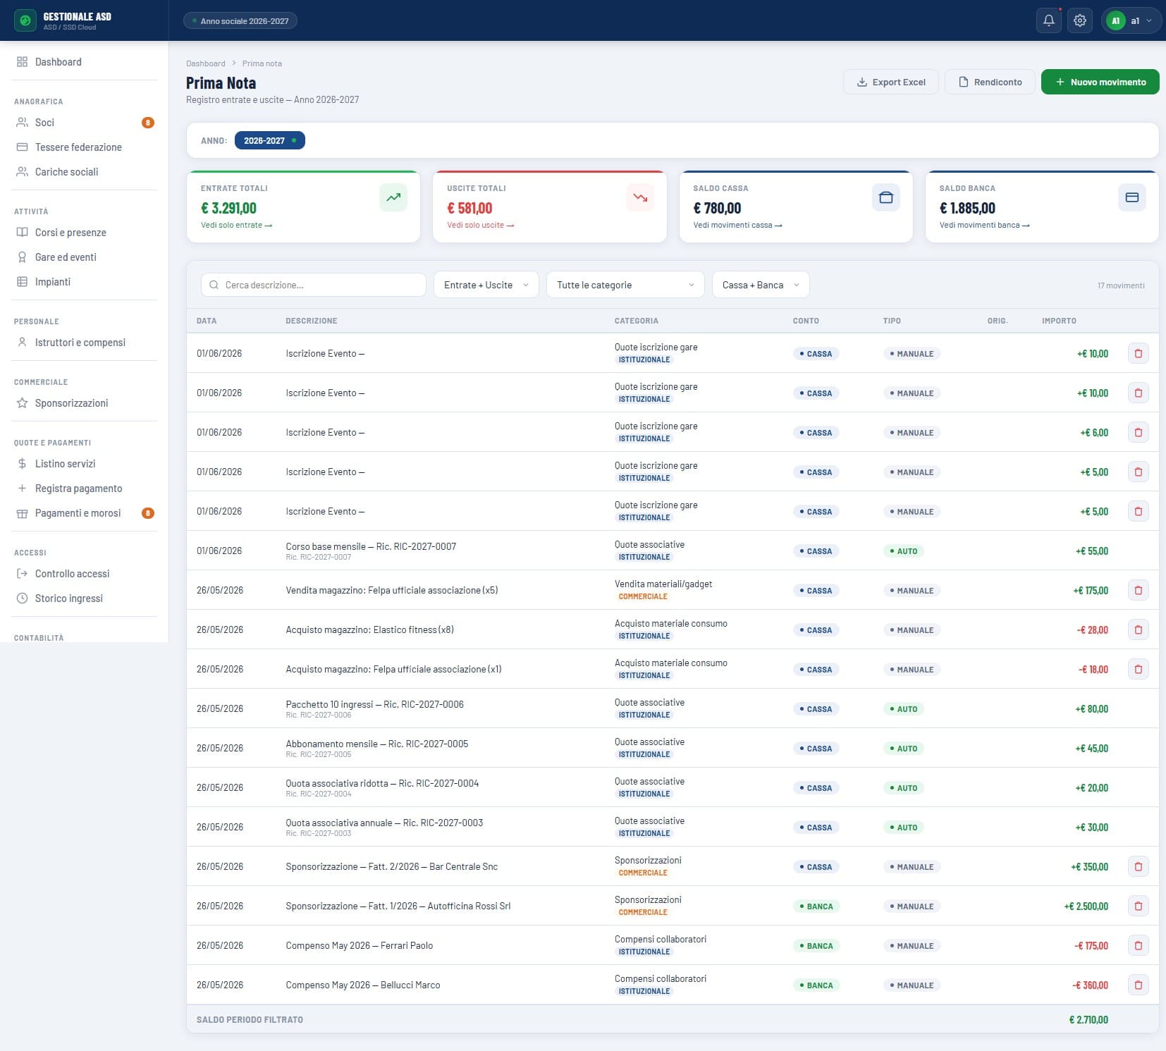1166x1051 pixels.
Task: Delete the Felpa ufficiale x5 sale movement
Action: click(x=1138, y=590)
